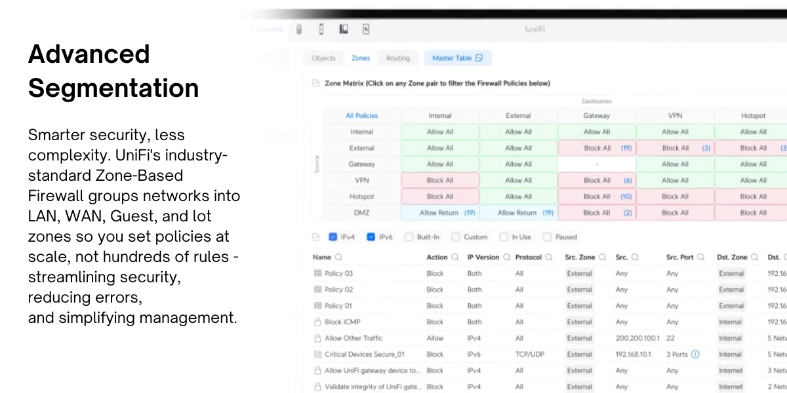Screen dimensions: 787x393
Task: Select VPN to Gateway Block All (6) cell
Action: point(597,180)
